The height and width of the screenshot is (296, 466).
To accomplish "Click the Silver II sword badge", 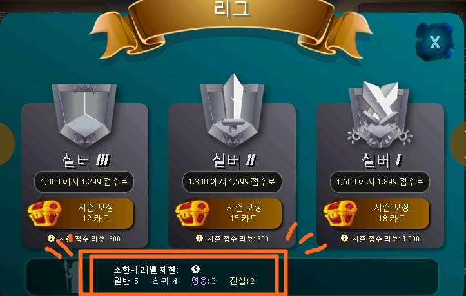I will (x=232, y=111).
